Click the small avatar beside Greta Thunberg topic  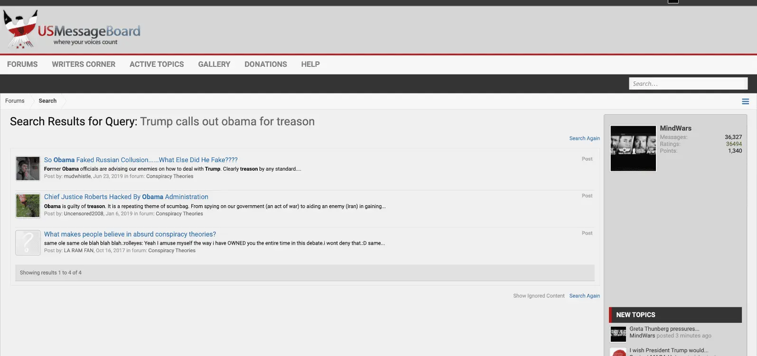point(618,334)
